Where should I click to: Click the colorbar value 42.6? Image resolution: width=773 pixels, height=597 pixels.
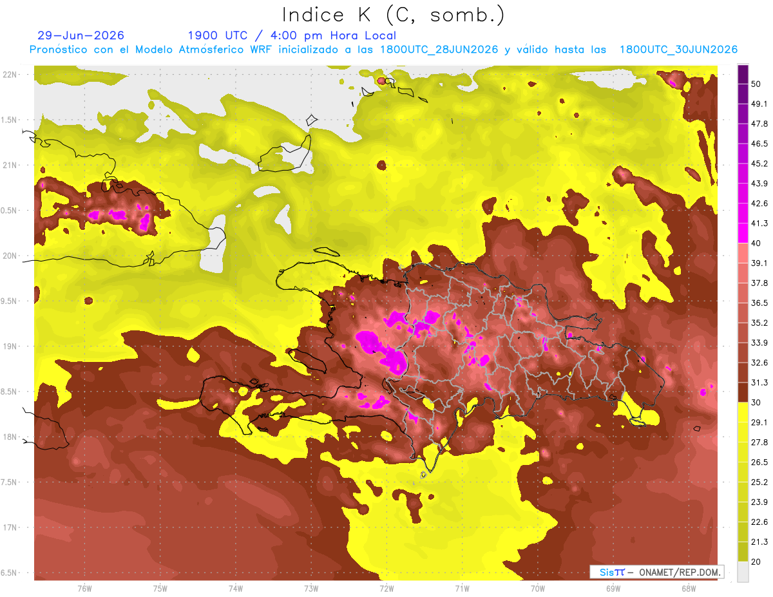tap(759, 203)
